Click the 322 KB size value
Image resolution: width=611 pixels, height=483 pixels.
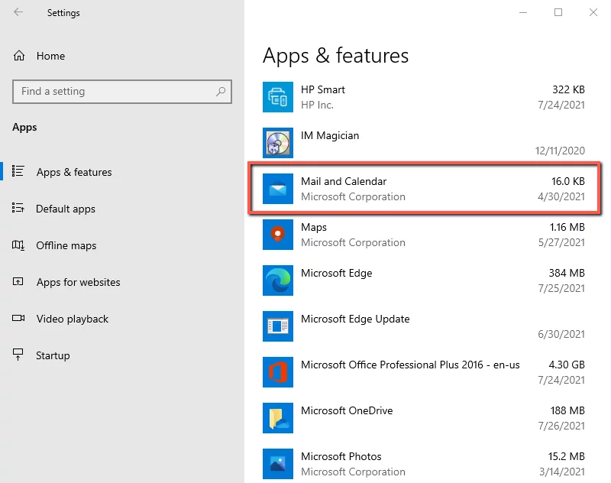point(568,89)
